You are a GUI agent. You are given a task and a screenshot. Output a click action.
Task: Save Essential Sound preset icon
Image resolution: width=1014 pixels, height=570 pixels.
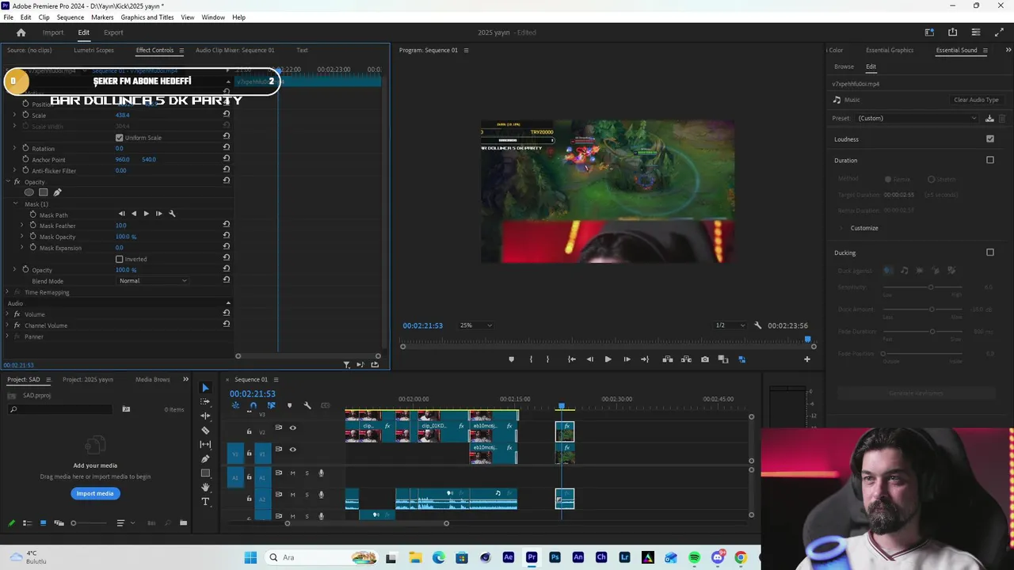(x=989, y=119)
